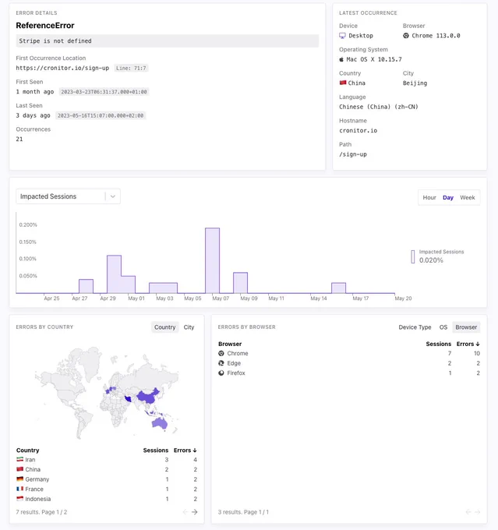Switch to Device Type breakdown
498x530 pixels.
coord(415,327)
